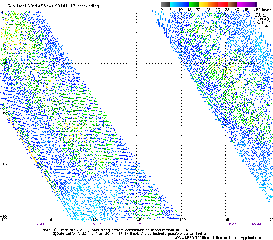The width and height of the screenshot is (273, 240).
Task: Click the '-95' longitude axis label
Action: pos(226,220)
